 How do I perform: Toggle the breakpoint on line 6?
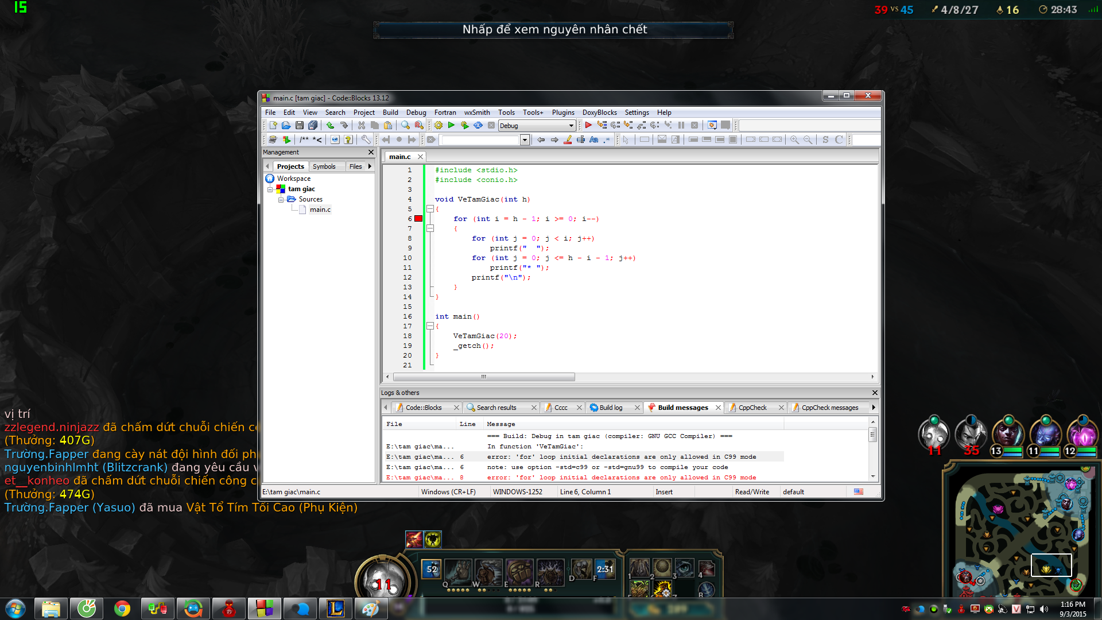418,219
